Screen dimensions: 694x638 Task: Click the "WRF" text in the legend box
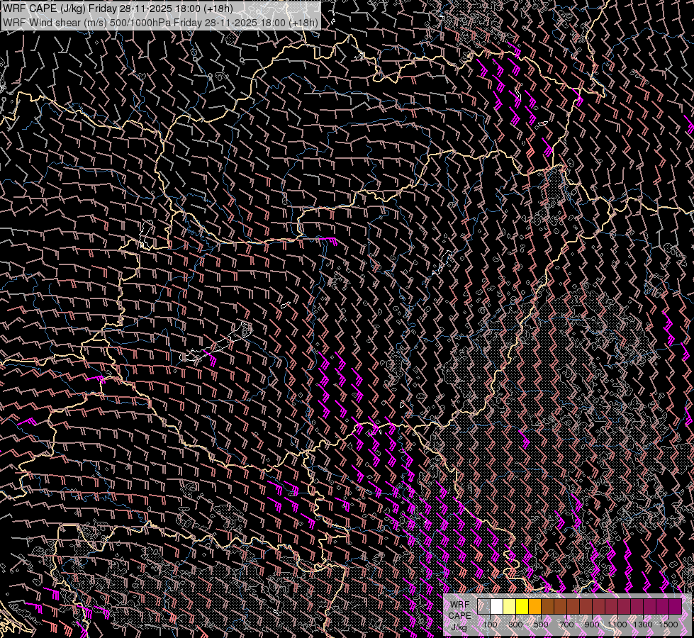[x=459, y=604]
